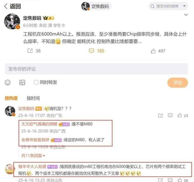This screenshot has height=182, width=194.
Task: Switch to 按热度 sorting tab
Action: (x=11, y=98)
